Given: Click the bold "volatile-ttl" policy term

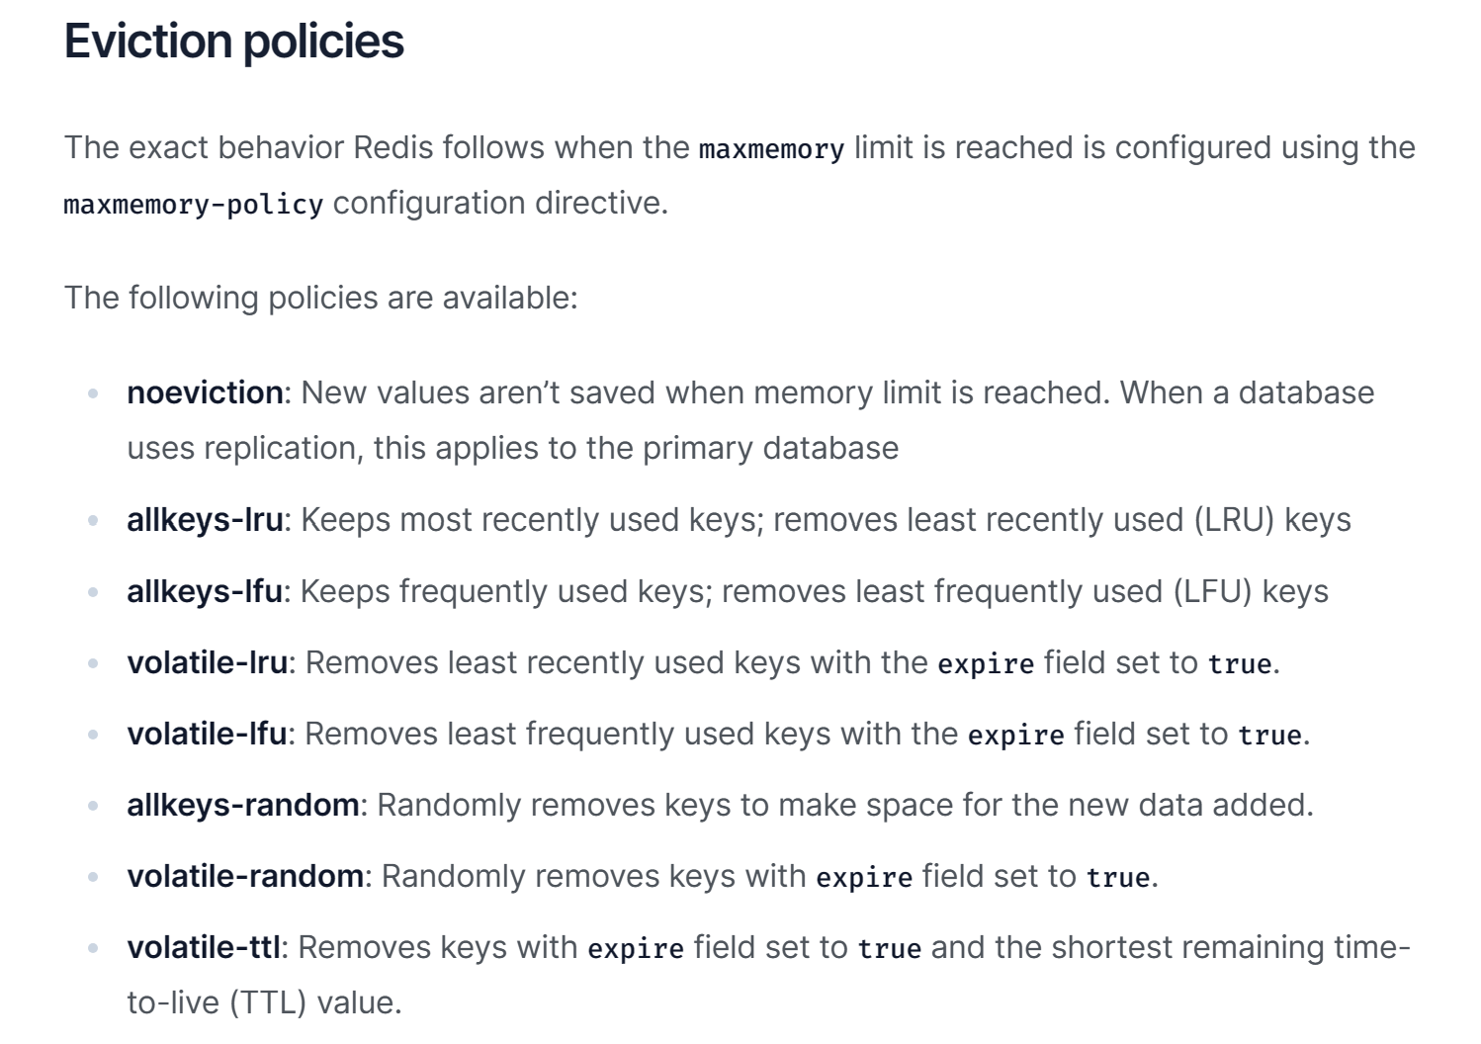Looking at the screenshot, I should pyautogui.click(x=204, y=947).
